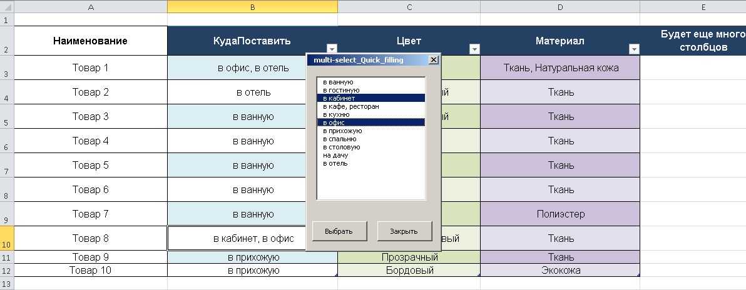
Task: Select cell 'Товар 7'
Action: point(90,214)
